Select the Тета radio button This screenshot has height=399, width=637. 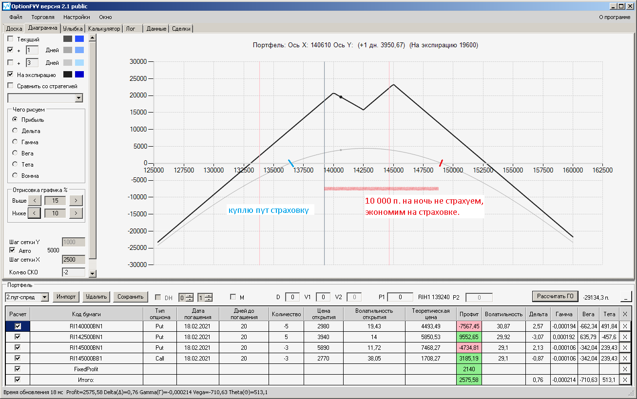[x=15, y=165]
